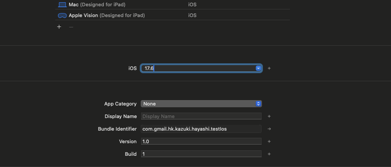Add a new supported destination with plus

click(x=59, y=27)
